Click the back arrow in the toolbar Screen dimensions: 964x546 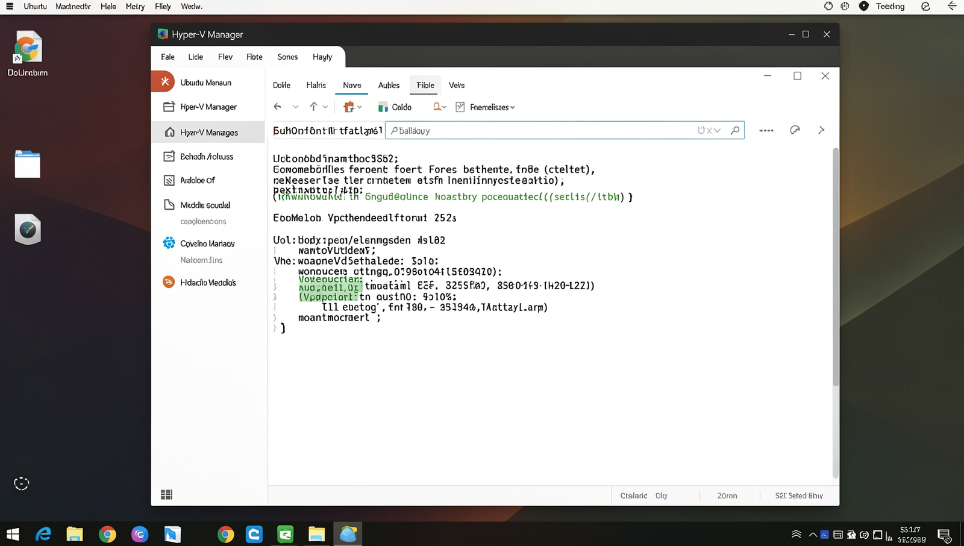tap(277, 107)
